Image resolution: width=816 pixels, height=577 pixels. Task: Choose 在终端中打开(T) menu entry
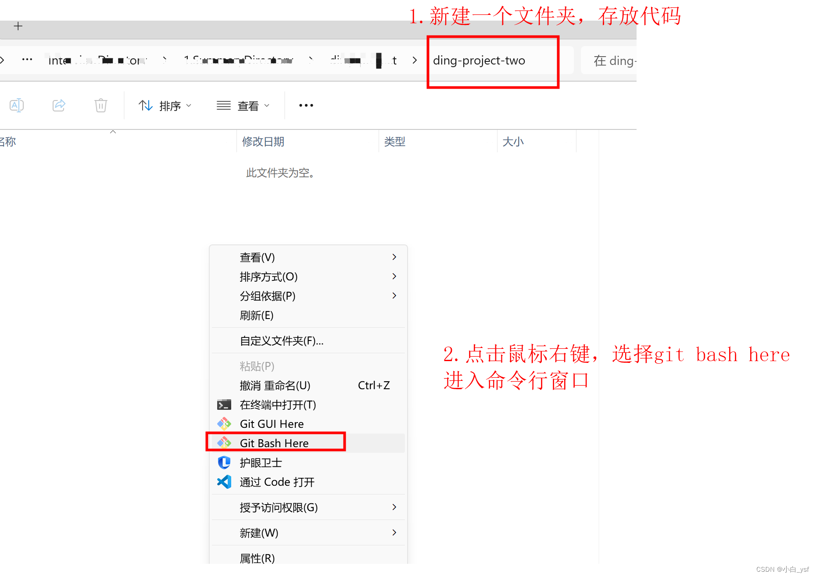(308, 405)
